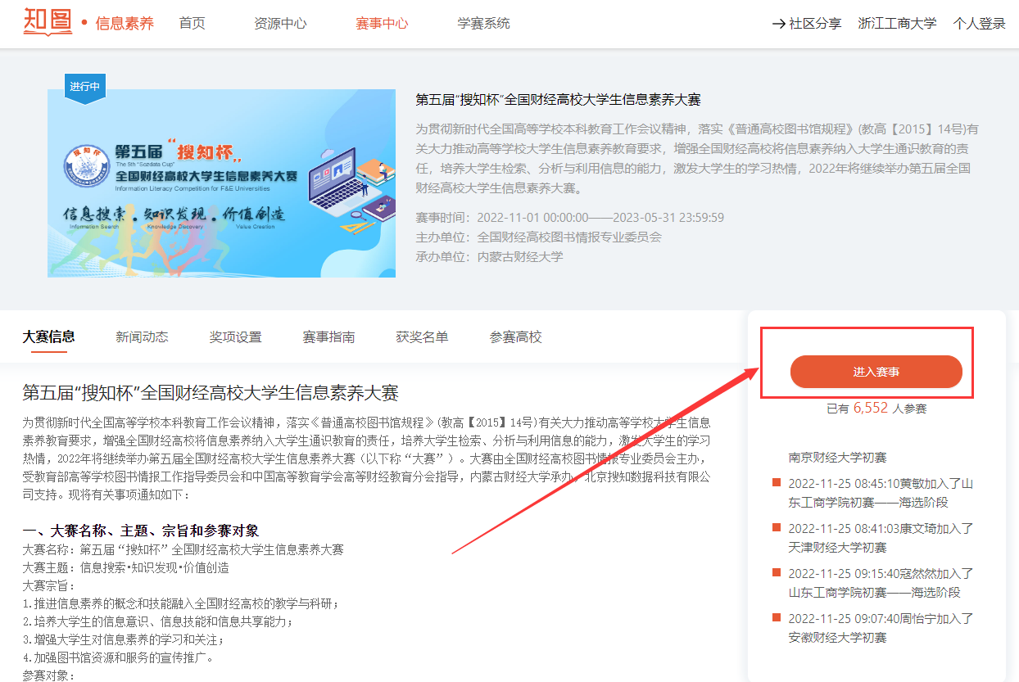1019x682 pixels.
Task: Click 个人登录 to sign in
Action: [979, 24]
